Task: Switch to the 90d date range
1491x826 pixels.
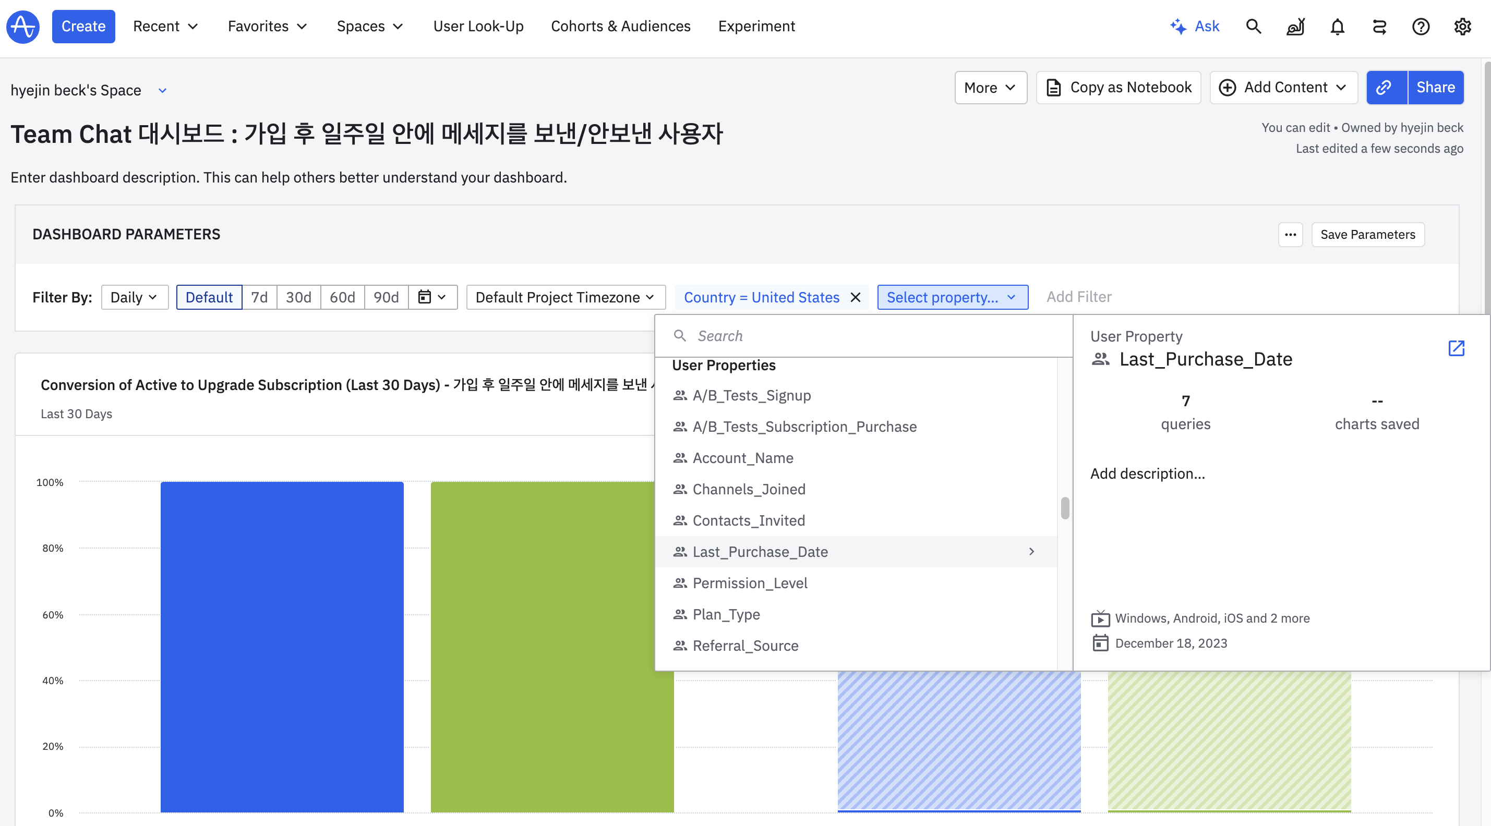Action: (x=386, y=297)
